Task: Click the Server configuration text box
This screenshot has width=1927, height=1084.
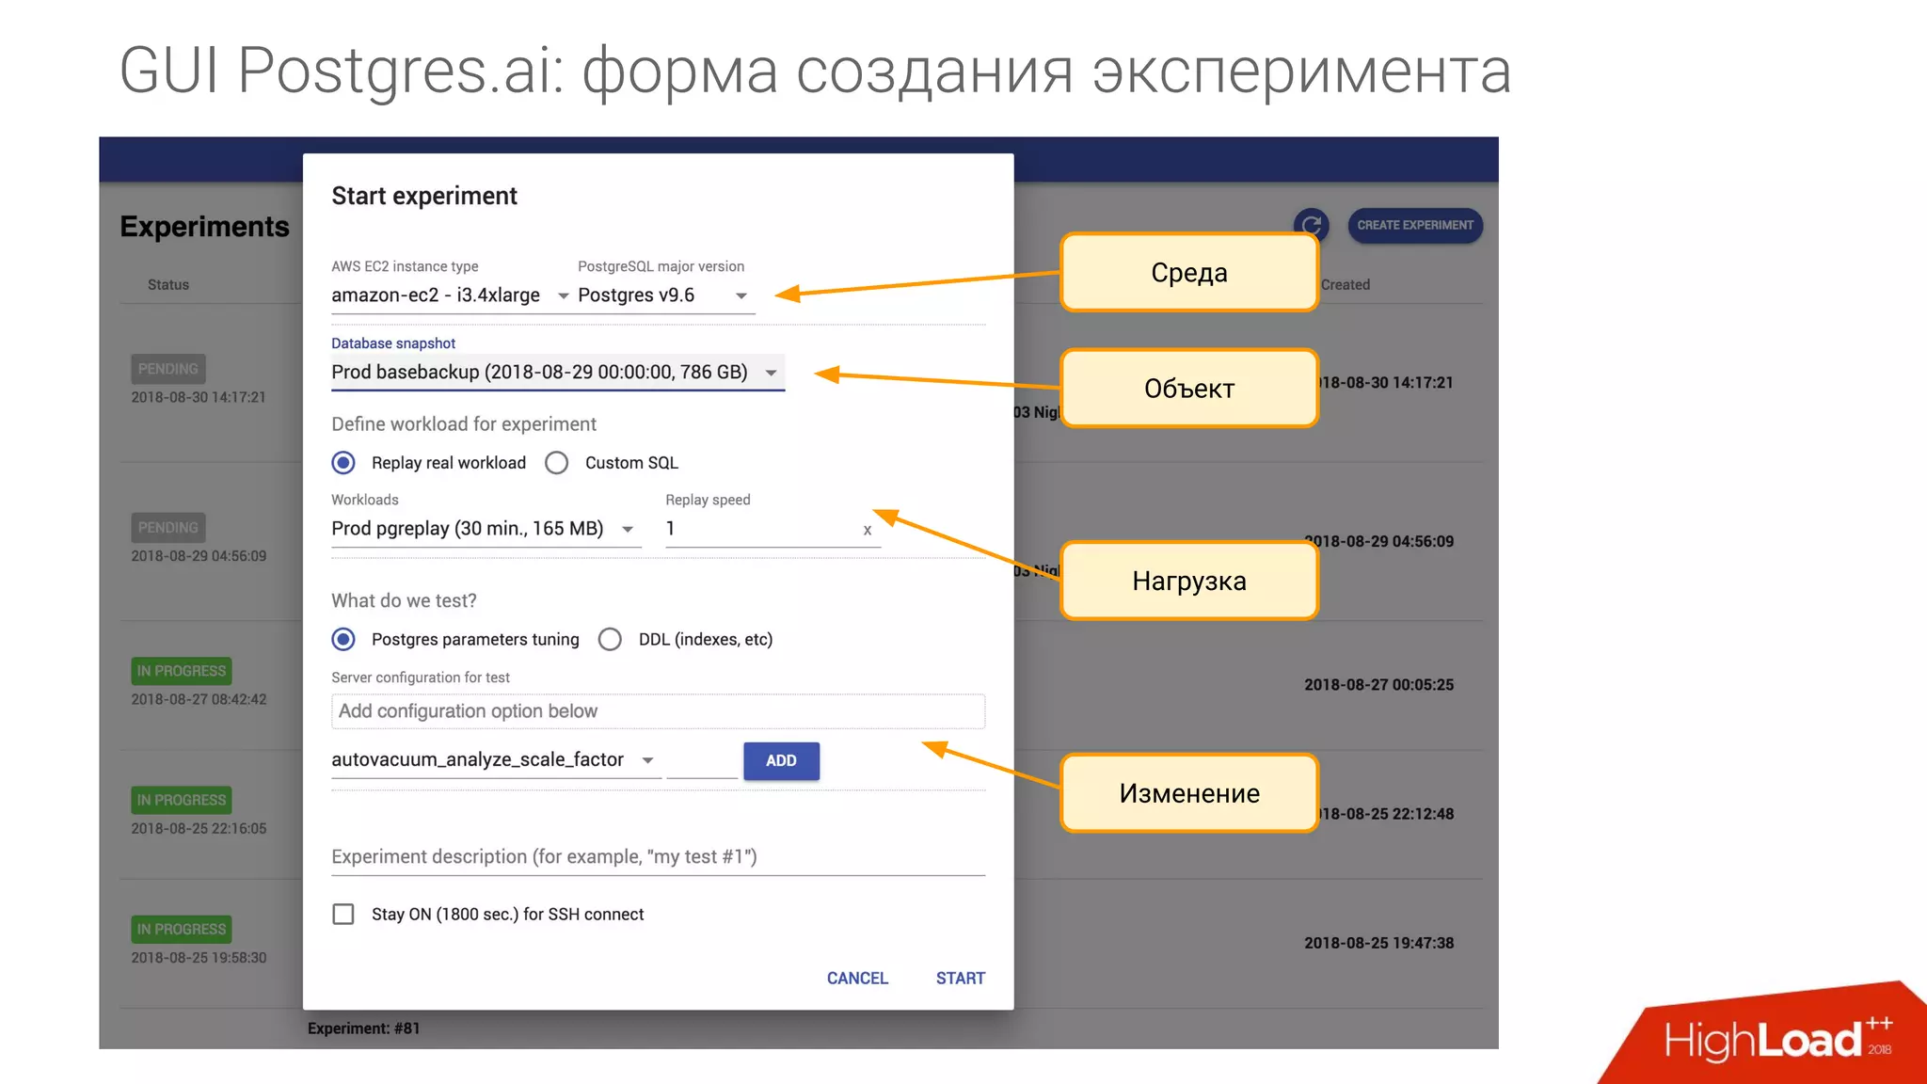Action: click(x=658, y=711)
